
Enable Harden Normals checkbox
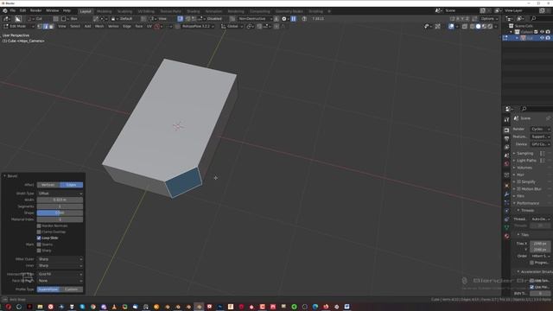click(x=39, y=225)
